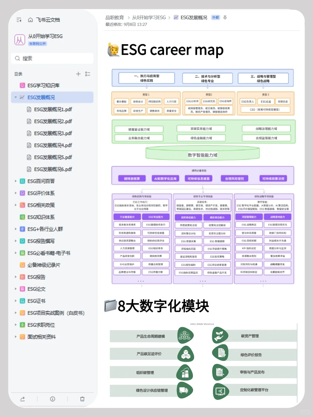
Task: Collapse the sidebar using the top-left panel icon
Action: coord(19,20)
